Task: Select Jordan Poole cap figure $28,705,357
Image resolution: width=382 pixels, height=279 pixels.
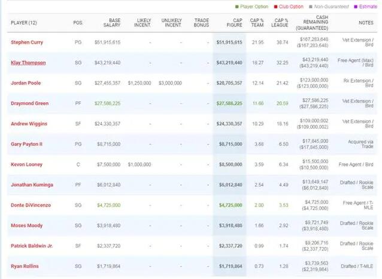Action: pyautogui.click(x=229, y=83)
